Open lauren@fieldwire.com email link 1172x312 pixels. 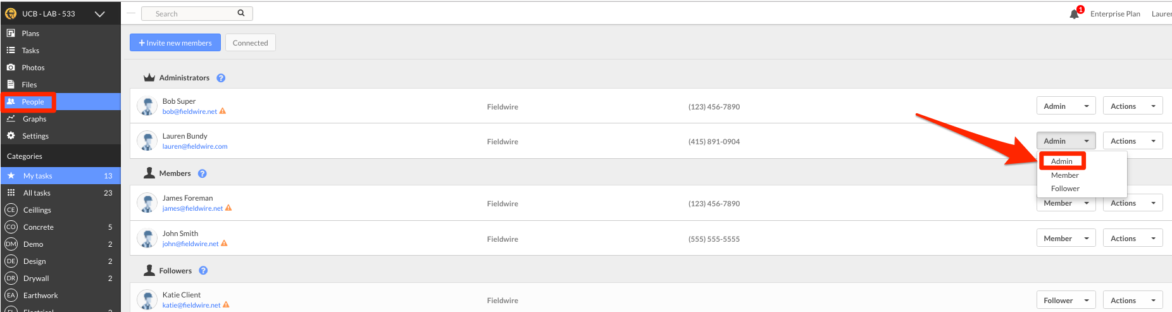click(195, 146)
